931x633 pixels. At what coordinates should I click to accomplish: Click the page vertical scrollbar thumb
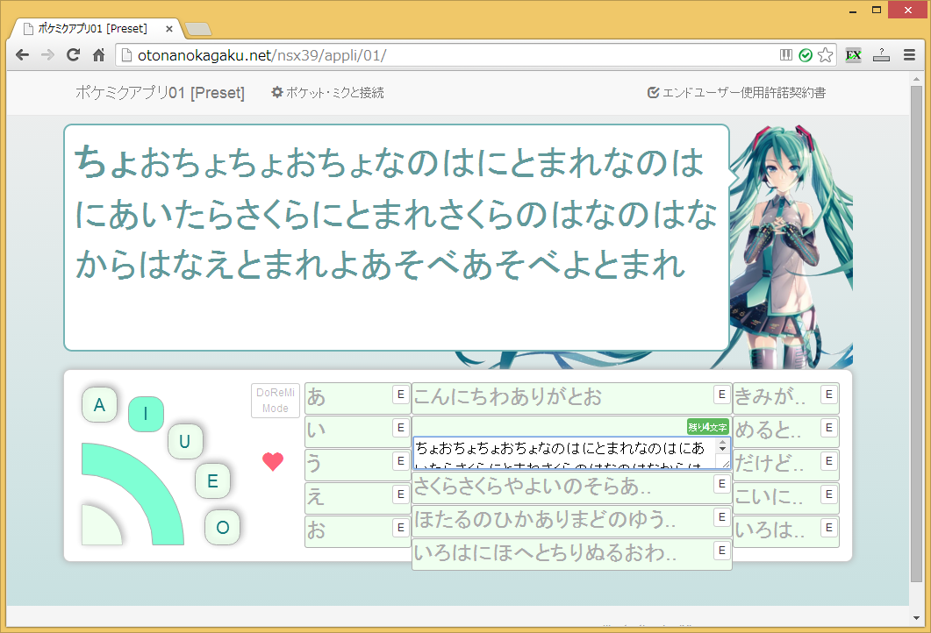(917, 333)
